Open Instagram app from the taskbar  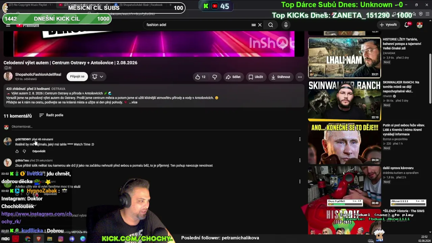pyautogui.click(x=61, y=239)
